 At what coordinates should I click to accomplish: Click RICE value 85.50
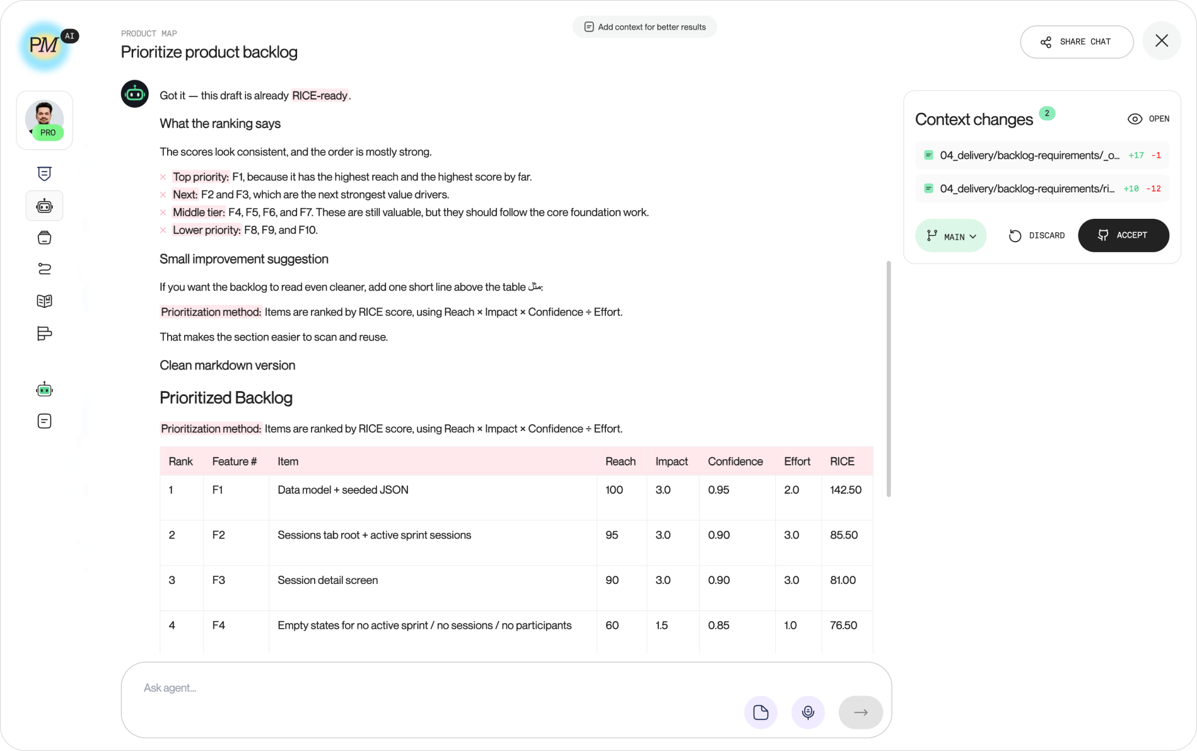tap(844, 535)
